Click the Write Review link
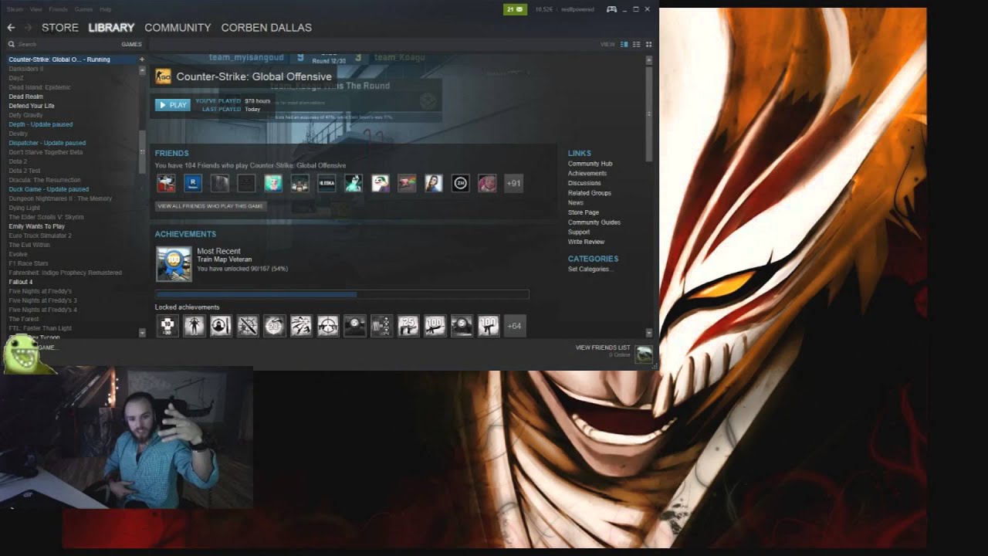 [x=587, y=242]
